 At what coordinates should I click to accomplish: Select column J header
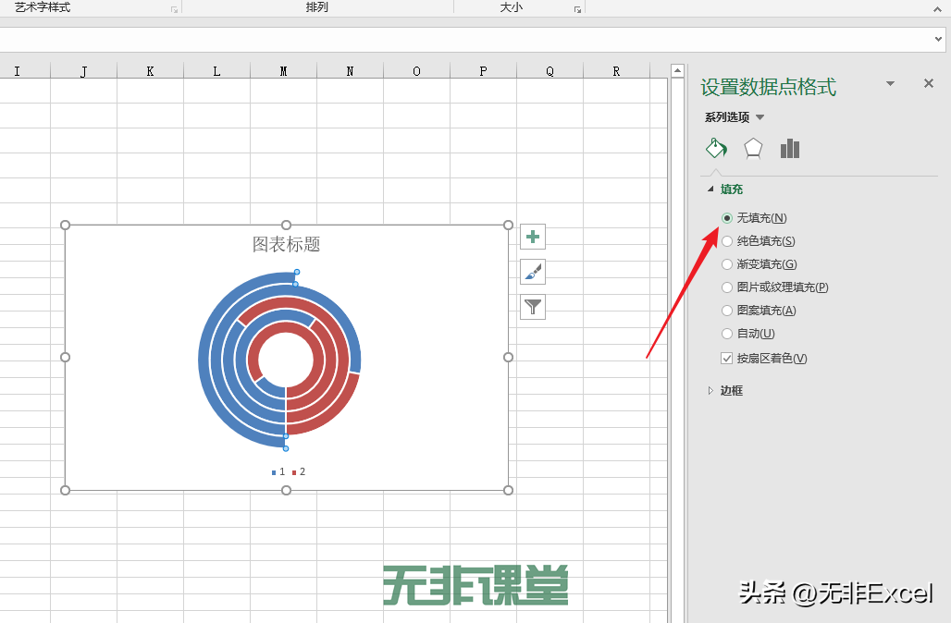(x=83, y=71)
